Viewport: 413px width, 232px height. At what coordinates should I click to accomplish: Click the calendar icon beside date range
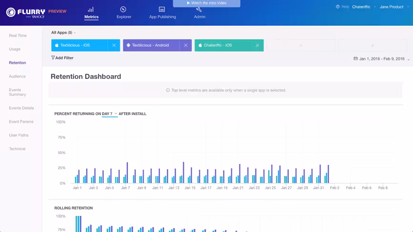[x=355, y=58]
